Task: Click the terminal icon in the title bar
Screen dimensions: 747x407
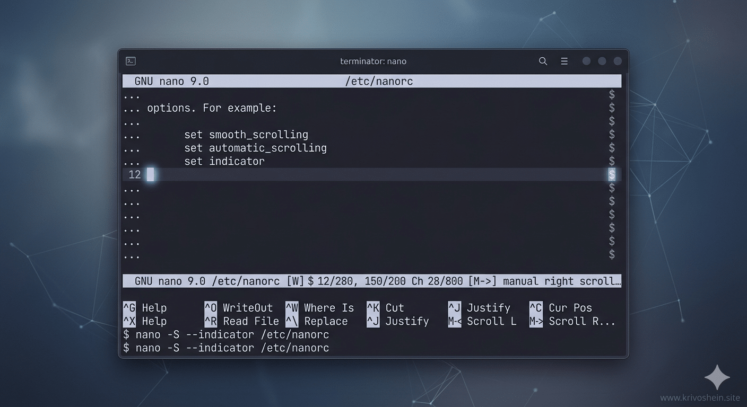Action: [x=131, y=61]
